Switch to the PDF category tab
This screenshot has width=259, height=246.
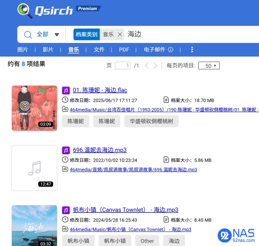coord(124,50)
